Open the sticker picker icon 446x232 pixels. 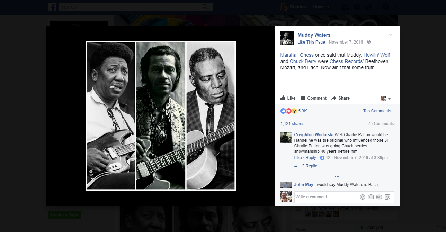click(x=388, y=197)
